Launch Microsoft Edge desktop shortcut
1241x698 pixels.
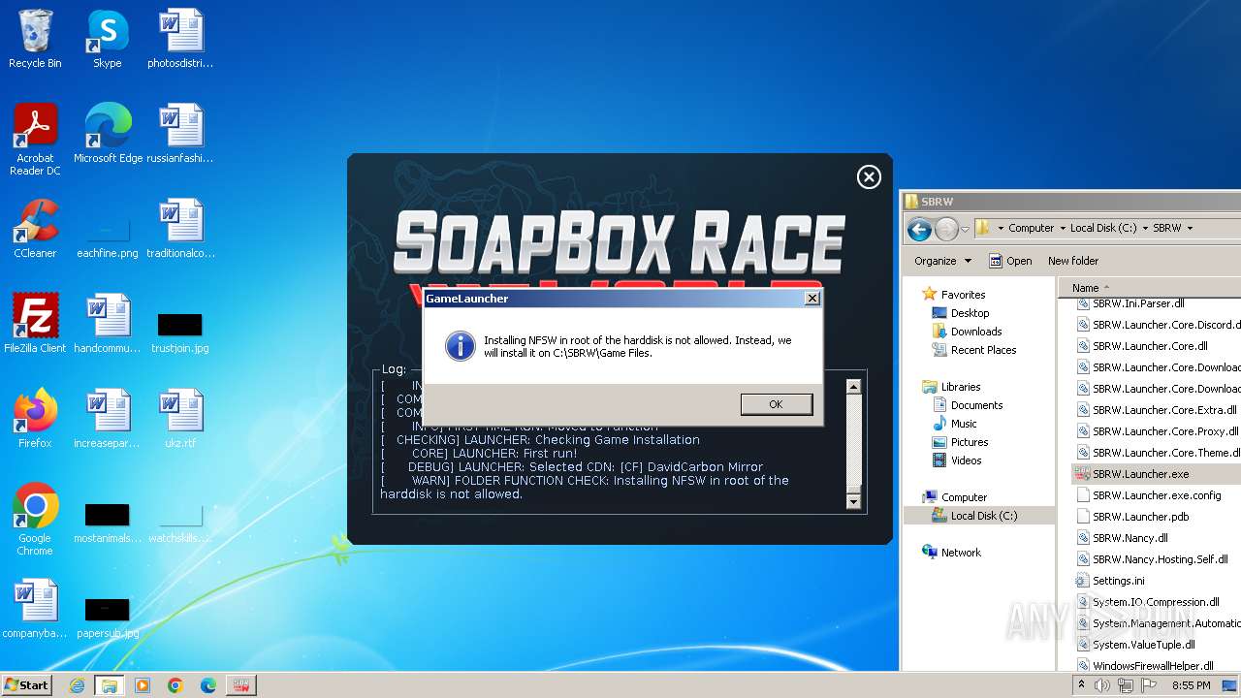point(108,134)
